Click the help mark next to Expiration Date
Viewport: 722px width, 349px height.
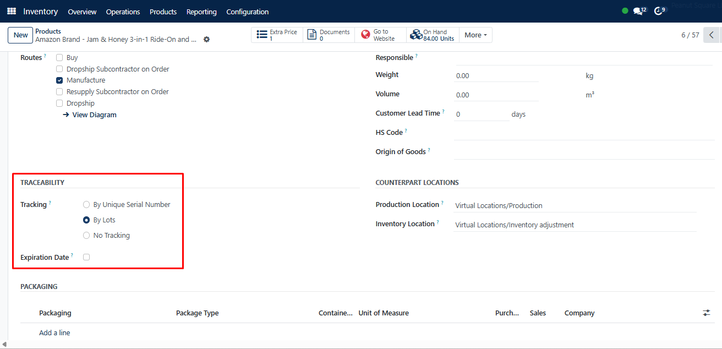pos(72,255)
